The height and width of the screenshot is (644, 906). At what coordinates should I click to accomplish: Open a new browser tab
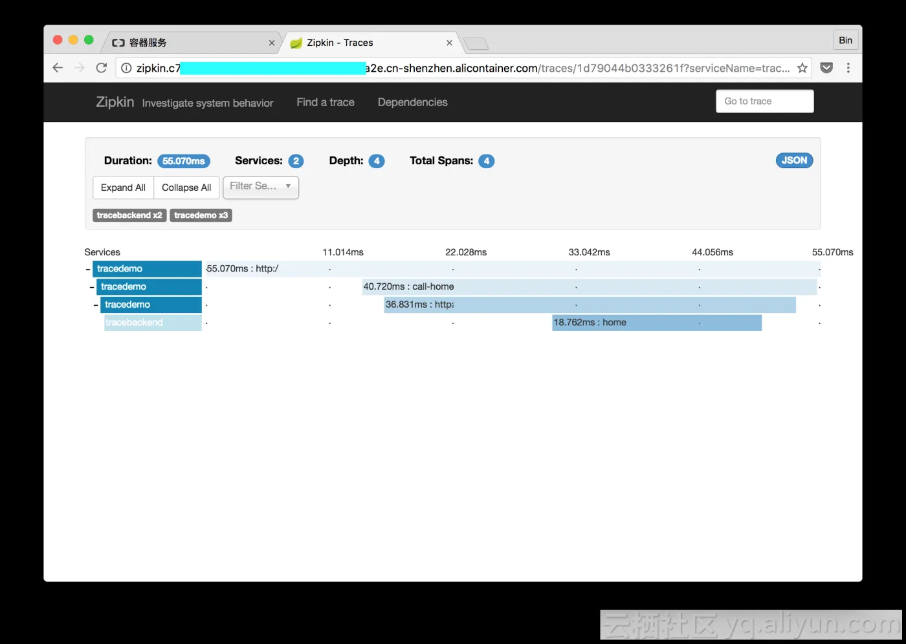click(476, 43)
